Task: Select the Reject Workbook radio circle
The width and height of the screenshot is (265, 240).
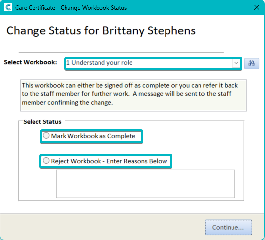Action: pyautogui.click(x=46, y=161)
